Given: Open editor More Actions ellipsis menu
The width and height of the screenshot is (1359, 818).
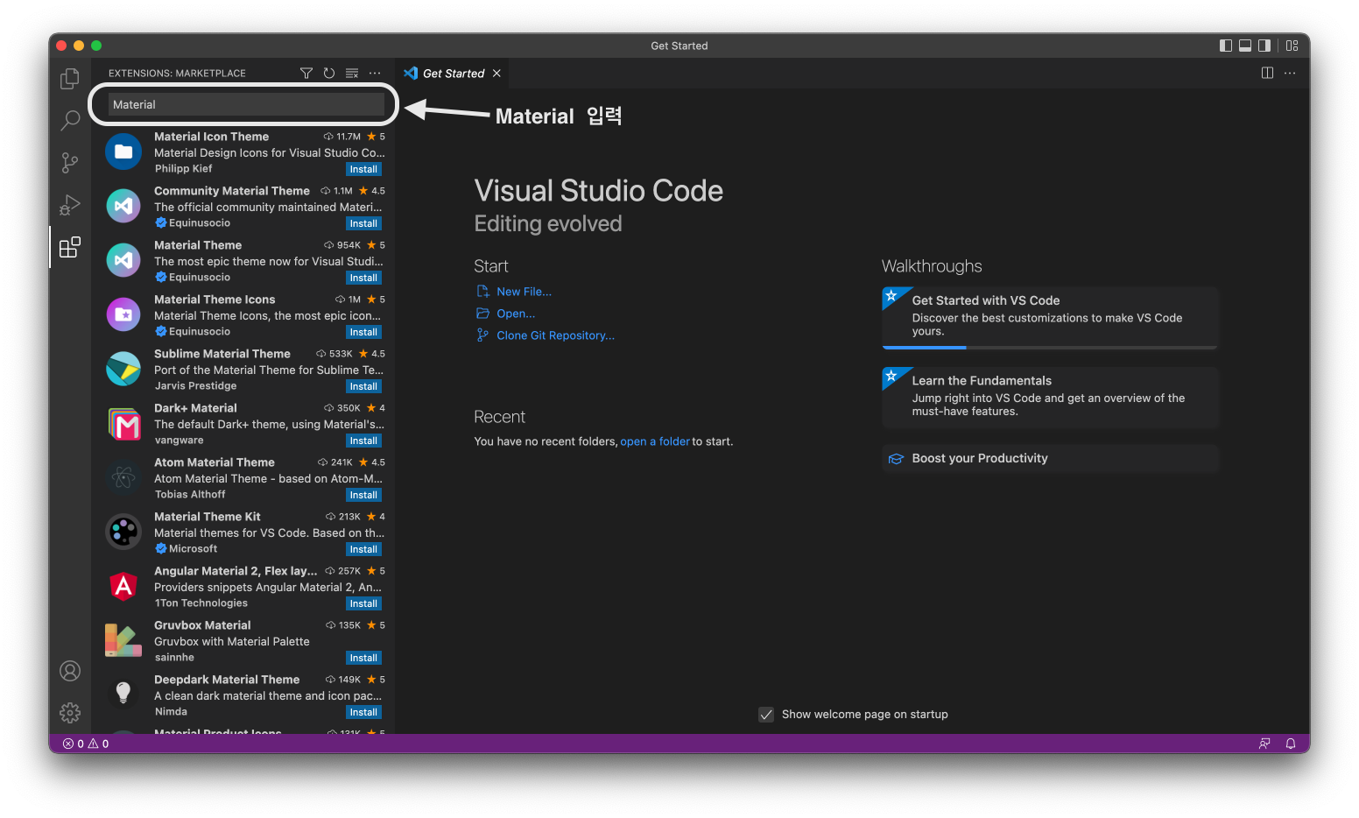Looking at the screenshot, I should (x=1290, y=73).
